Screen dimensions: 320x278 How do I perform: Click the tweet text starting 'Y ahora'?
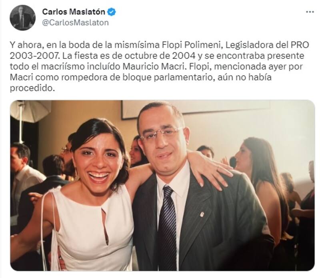coord(159,66)
